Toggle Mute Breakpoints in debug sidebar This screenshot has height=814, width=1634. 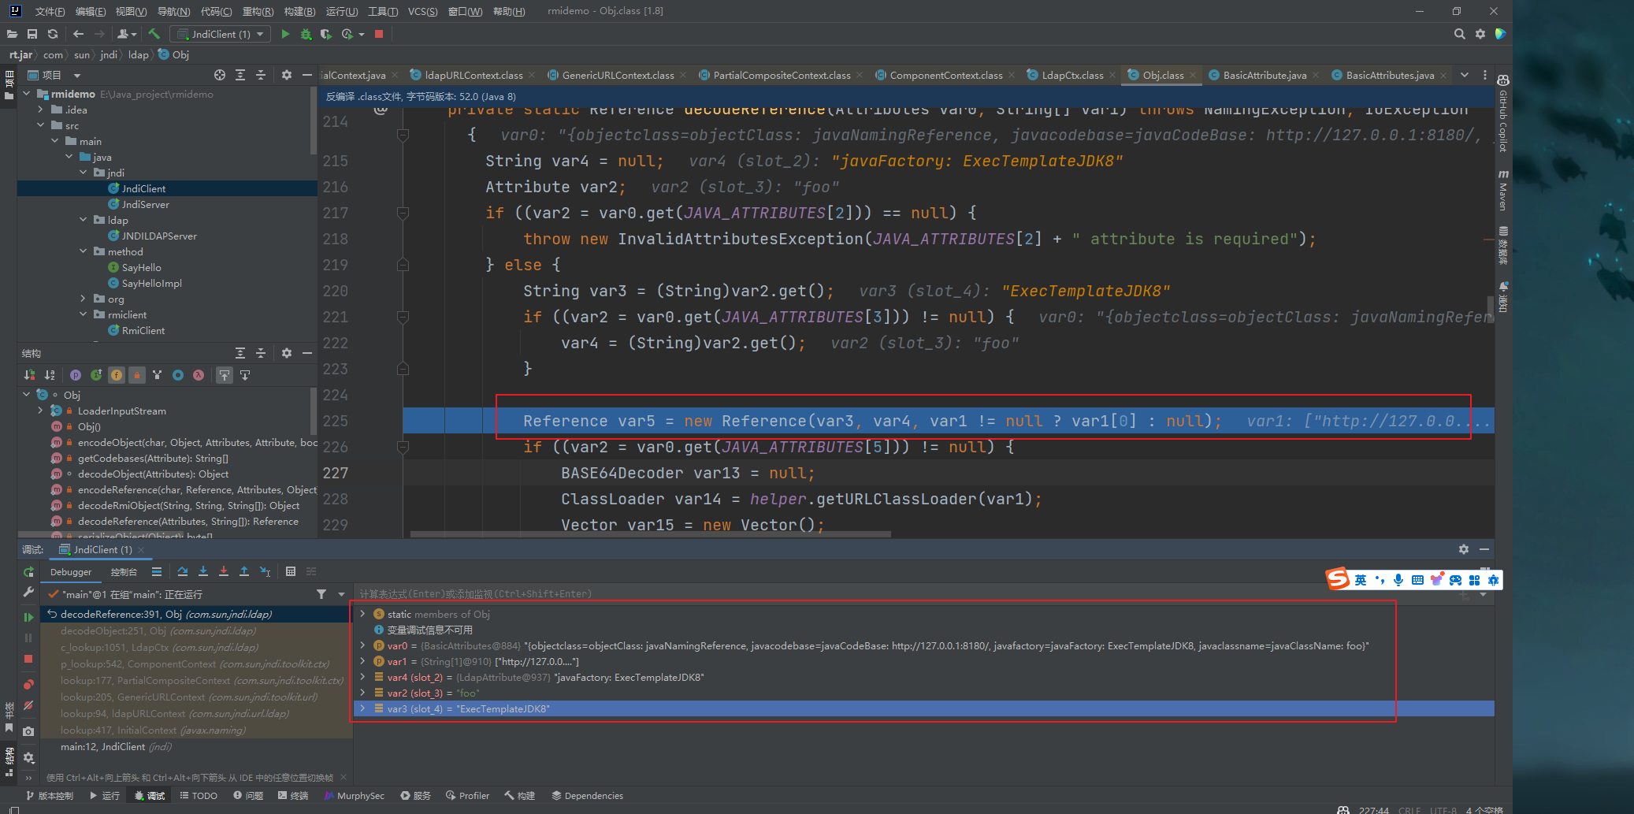28,705
